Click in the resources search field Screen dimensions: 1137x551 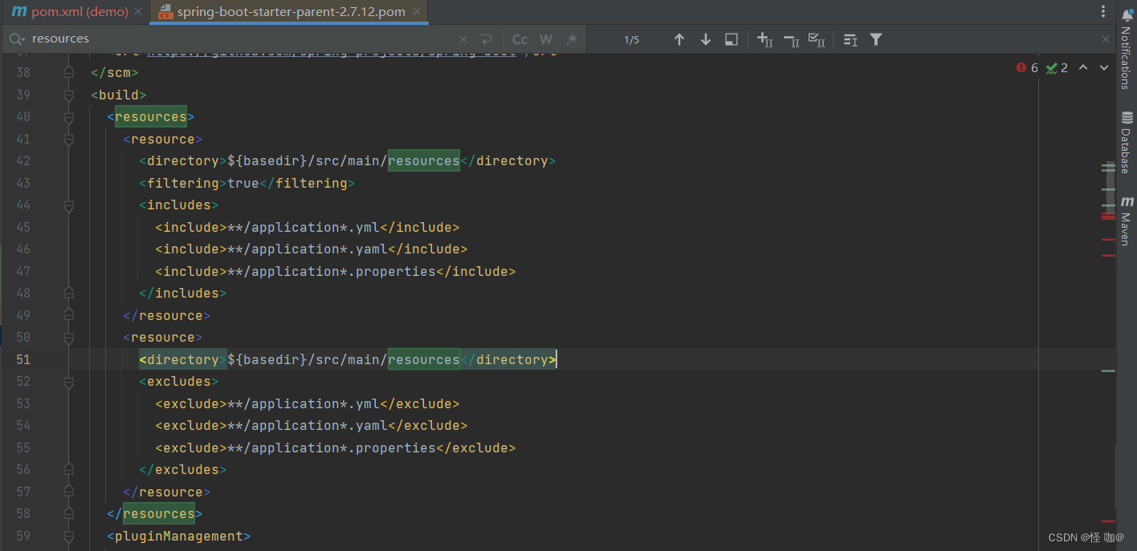[241, 38]
